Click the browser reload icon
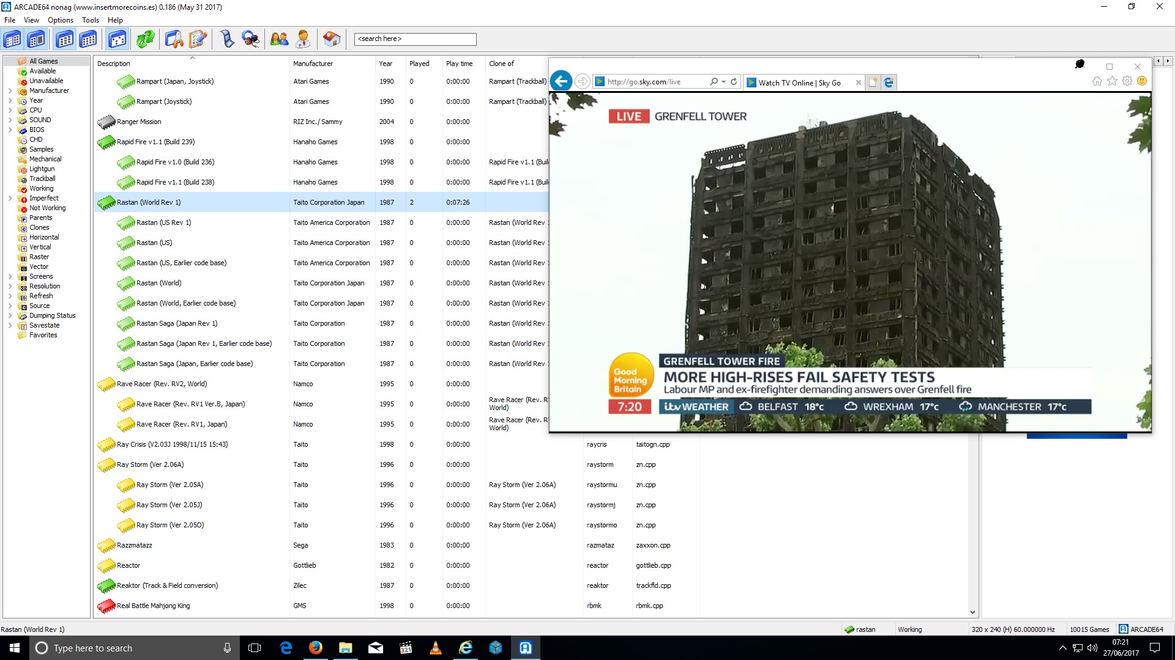This screenshot has width=1175, height=660. point(734,81)
